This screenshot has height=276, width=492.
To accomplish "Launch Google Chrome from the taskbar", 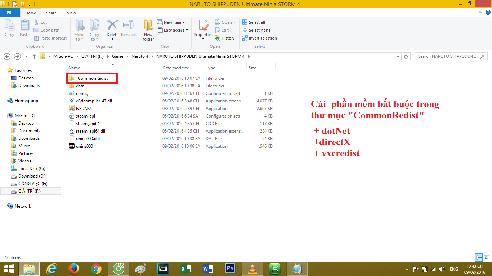I will (96, 268).
